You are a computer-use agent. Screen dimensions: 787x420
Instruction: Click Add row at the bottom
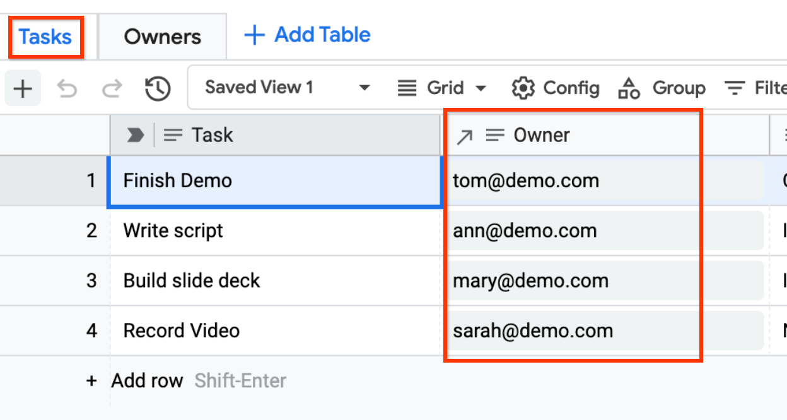(x=147, y=380)
